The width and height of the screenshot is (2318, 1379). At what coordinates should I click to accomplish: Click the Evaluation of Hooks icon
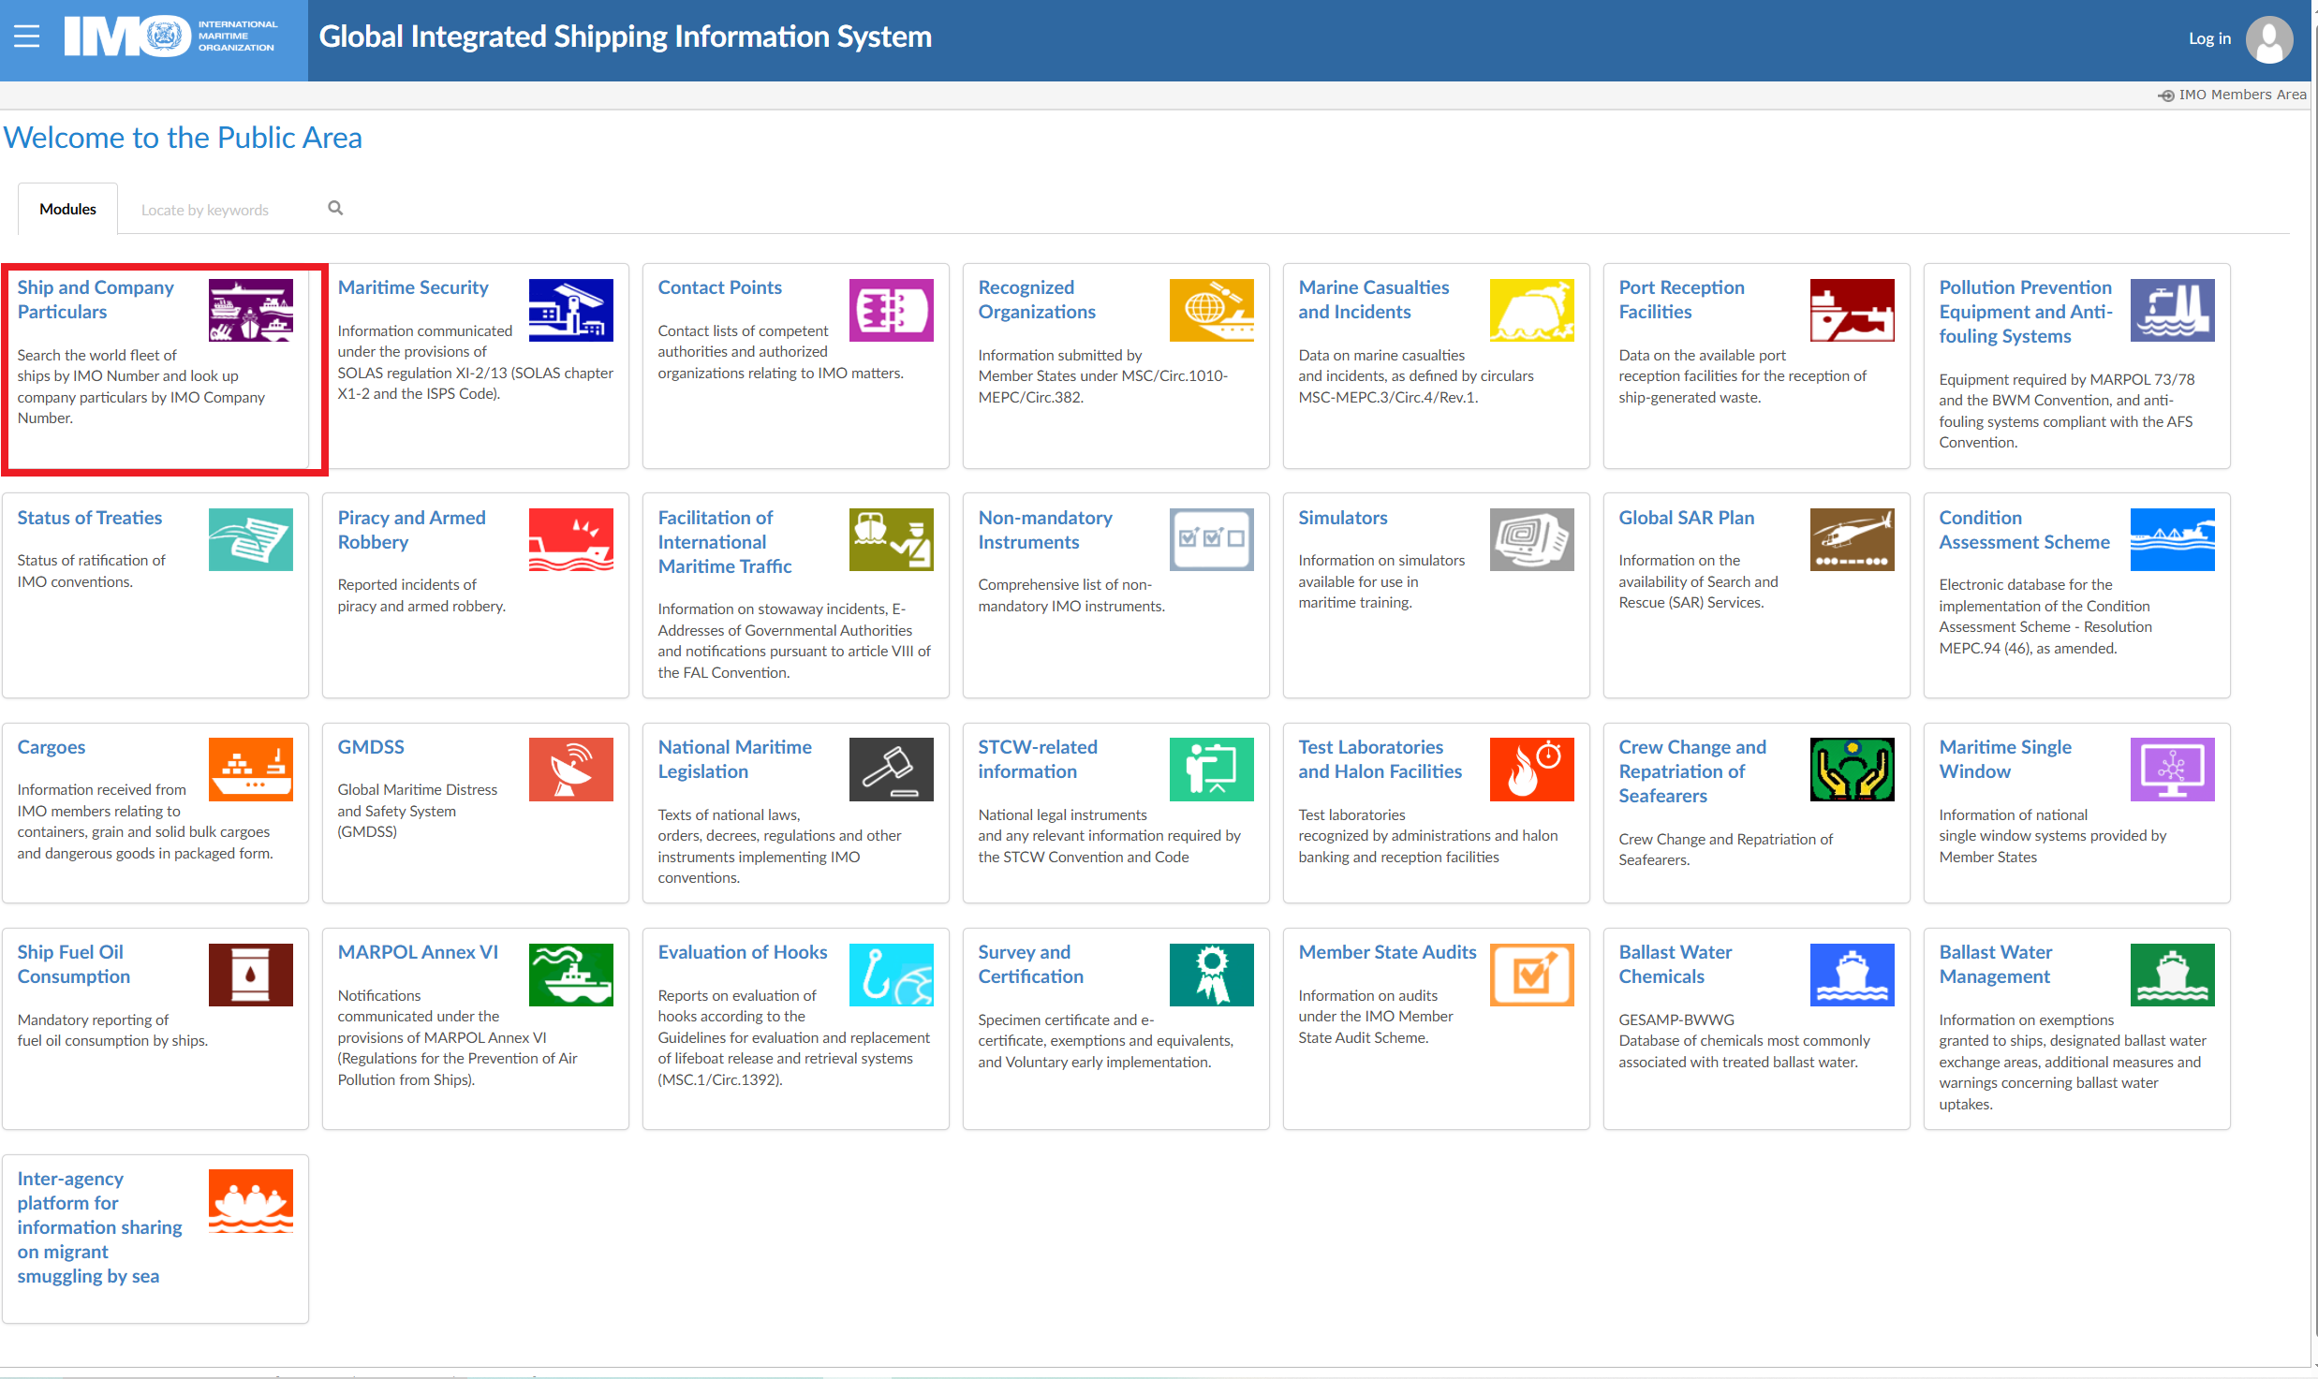(891, 975)
